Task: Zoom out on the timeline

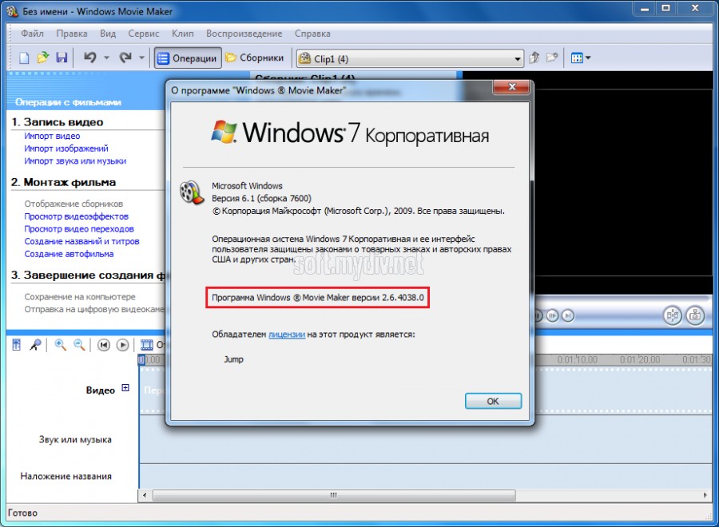Action: tap(79, 345)
